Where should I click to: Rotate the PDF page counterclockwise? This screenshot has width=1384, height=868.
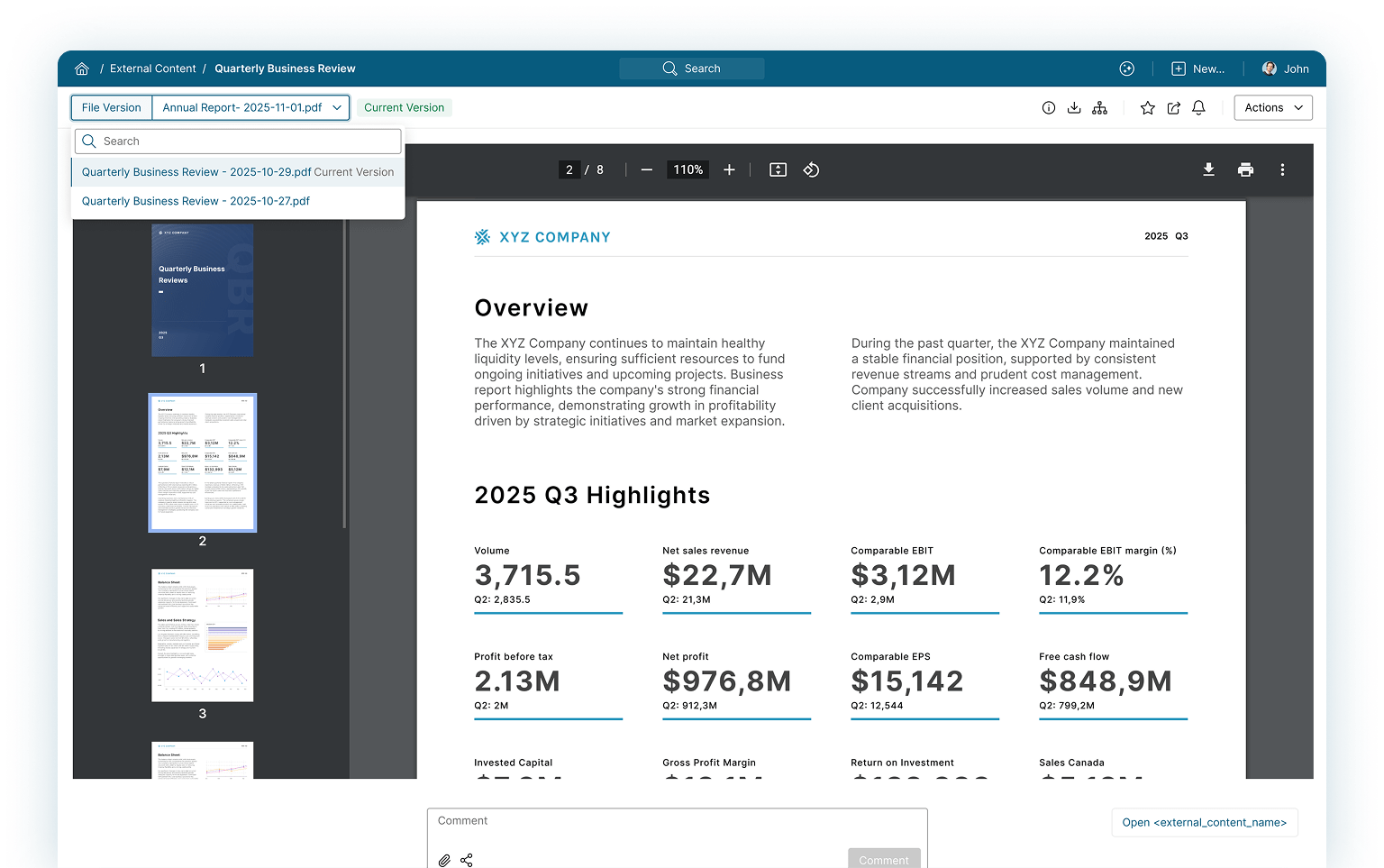tap(810, 169)
